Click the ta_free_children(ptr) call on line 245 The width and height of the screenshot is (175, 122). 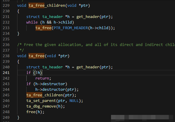(x=51, y=95)
